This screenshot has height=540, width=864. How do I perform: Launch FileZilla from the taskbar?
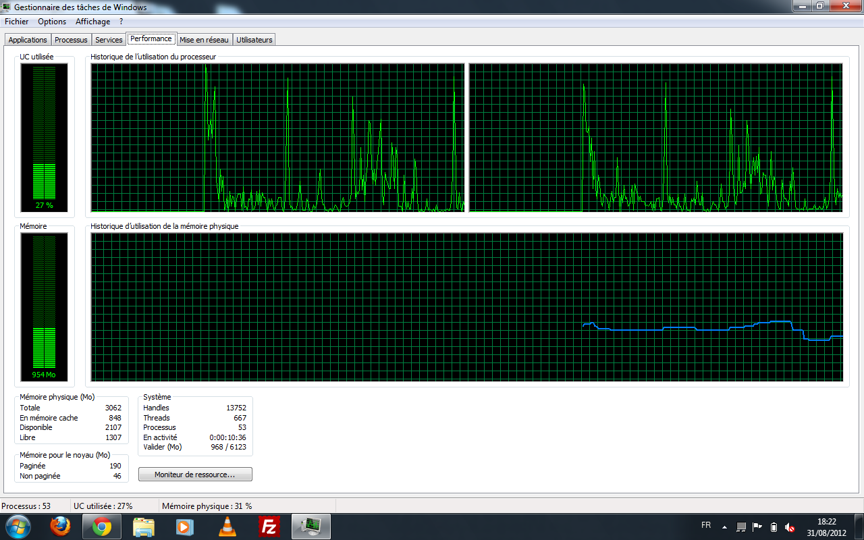269,526
